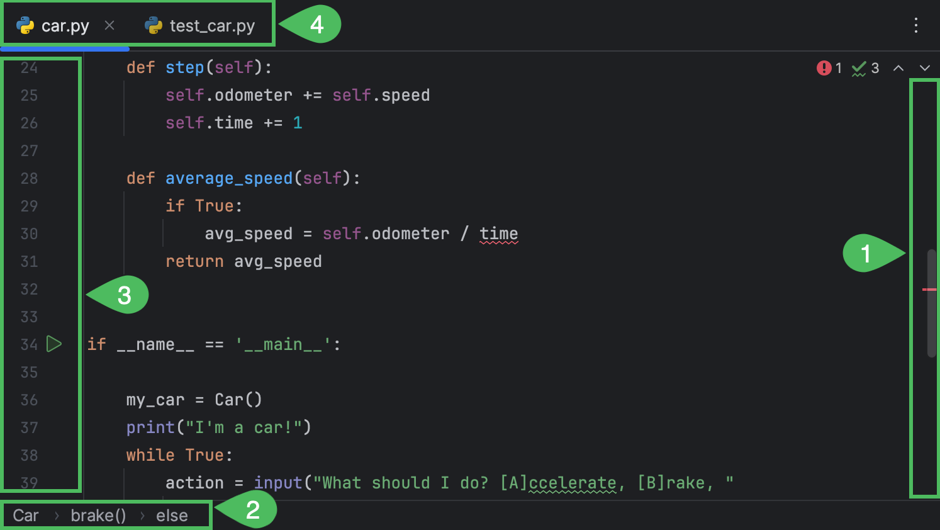Click the else breadcrumb item
Image resolution: width=940 pixels, height=530 pixels.
click(171, 515)
